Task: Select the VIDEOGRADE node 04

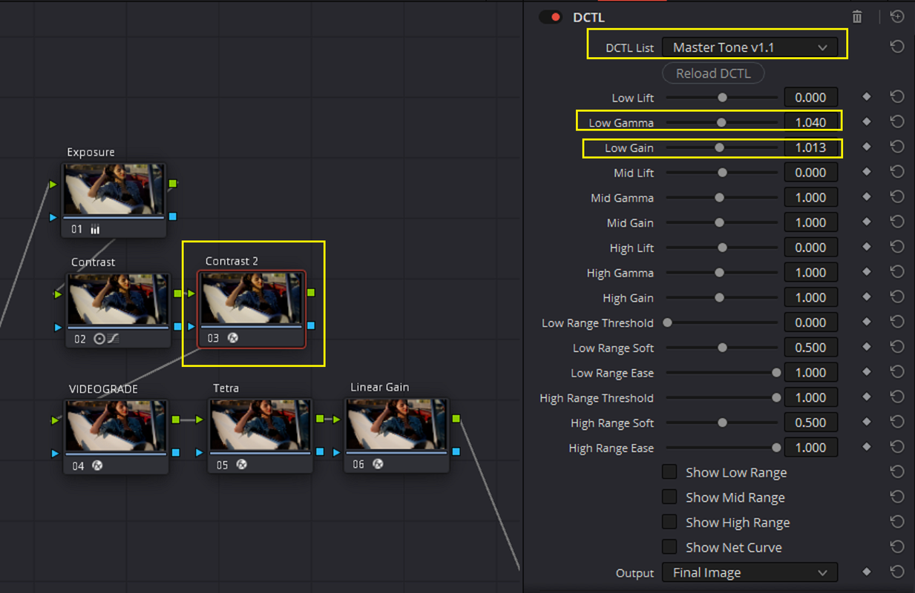Action: click(116, 436)
